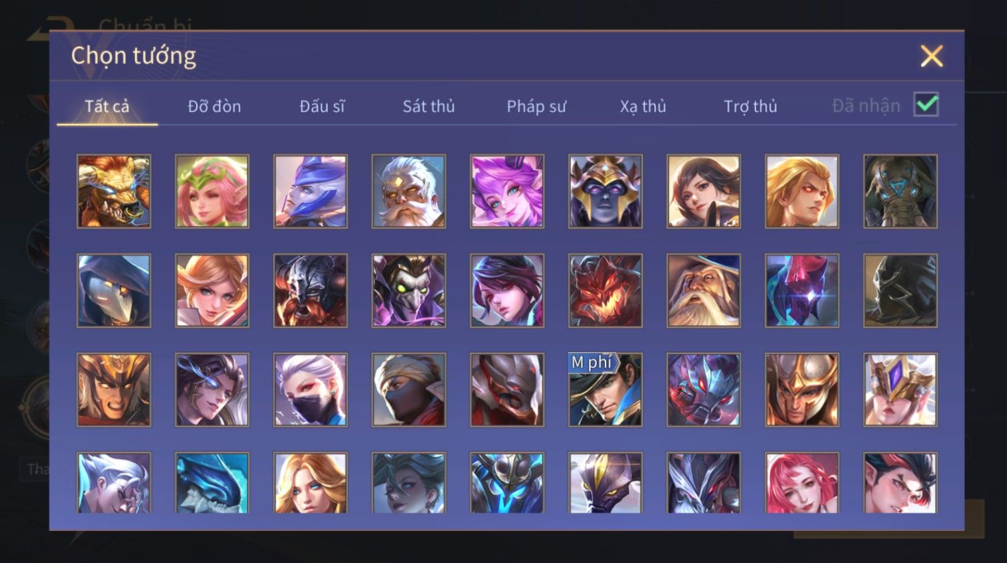Filter heroes by Trợ thủ
1007x563 pixels.
(750, 106)
